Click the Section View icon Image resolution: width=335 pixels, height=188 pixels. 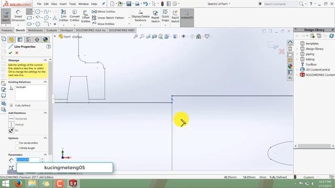154,37
